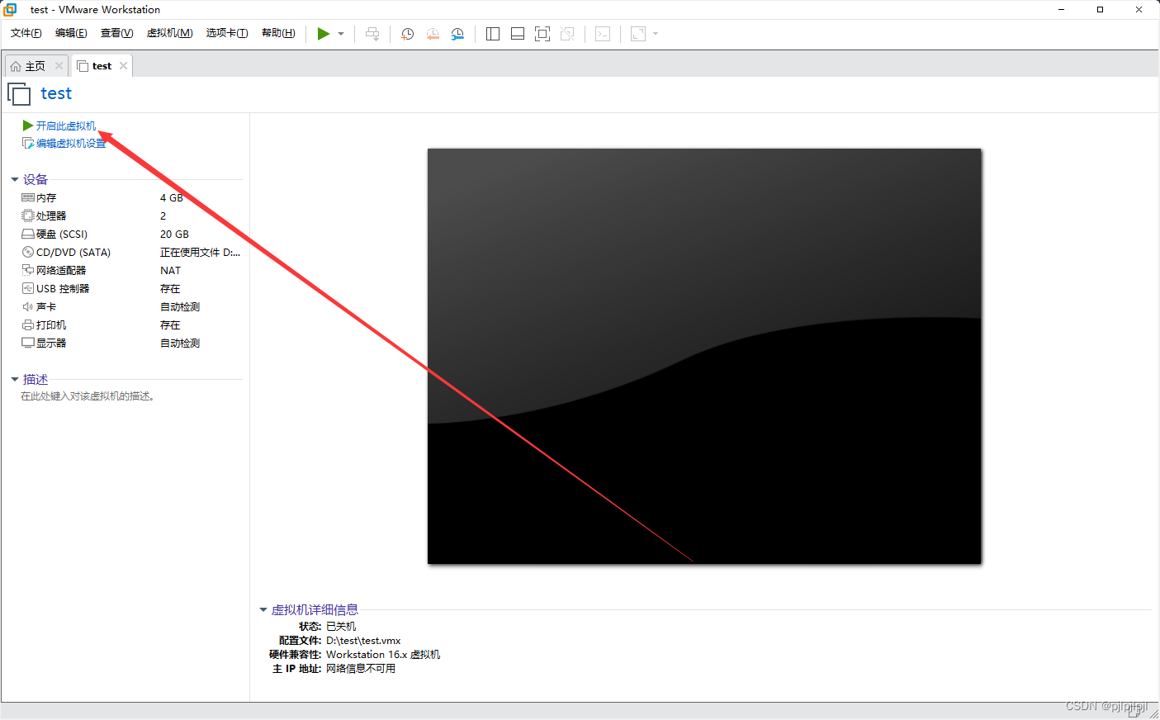Click the VMware icon in title bar
Viewport: 1160px width, 720px height.
[x=10, y=10]
